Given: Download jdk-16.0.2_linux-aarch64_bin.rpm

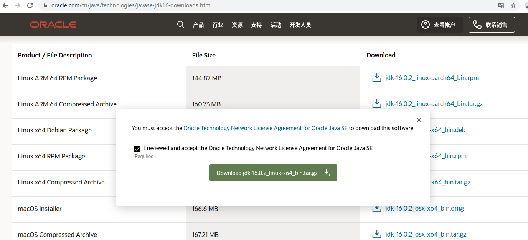Looking at the screenshot, I should (432, 78).
